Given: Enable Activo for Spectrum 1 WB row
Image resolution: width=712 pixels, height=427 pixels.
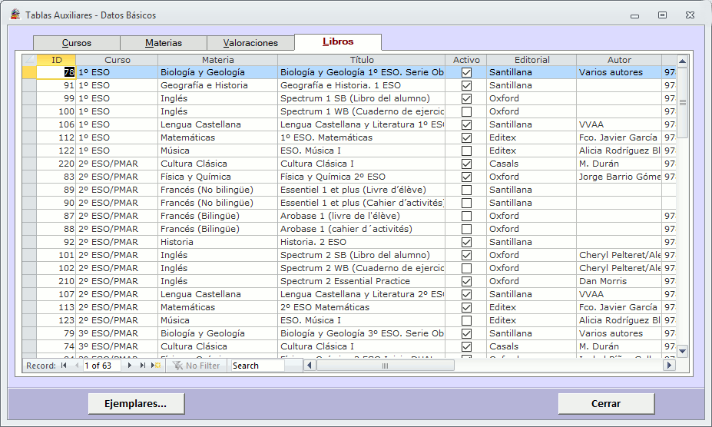Looking at the screenshot, I should click(466, 111).
